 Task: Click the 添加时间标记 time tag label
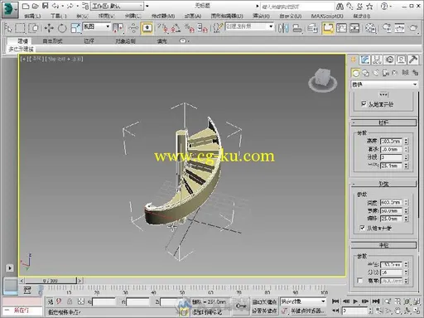[207, 312]
